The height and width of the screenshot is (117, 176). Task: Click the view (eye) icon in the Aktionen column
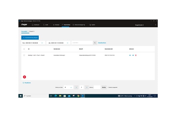tap(130, 55)
